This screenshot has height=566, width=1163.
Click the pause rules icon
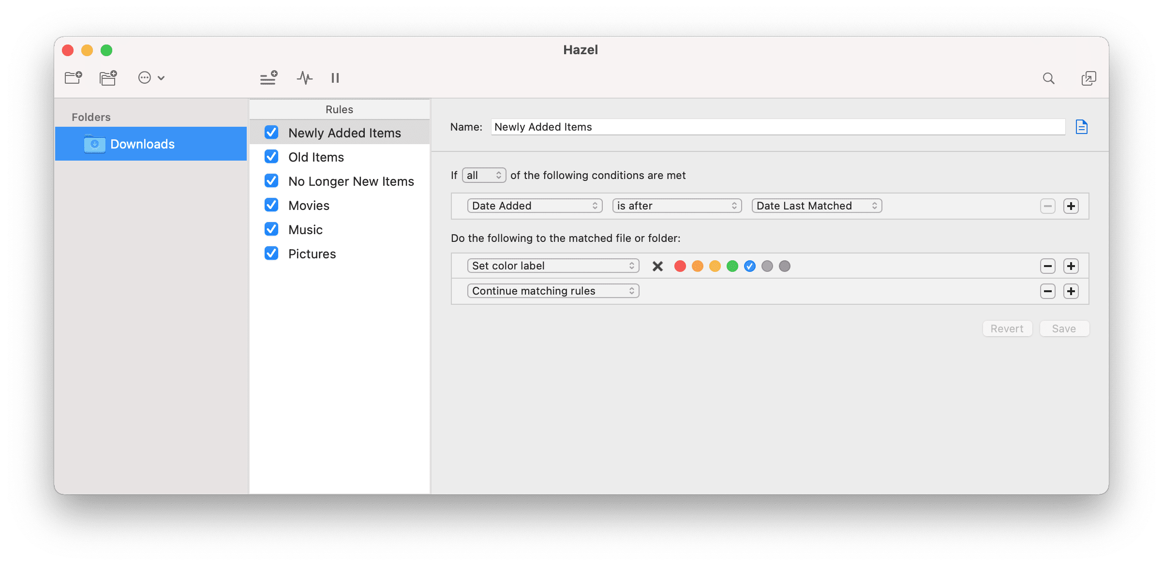(334, 78)
